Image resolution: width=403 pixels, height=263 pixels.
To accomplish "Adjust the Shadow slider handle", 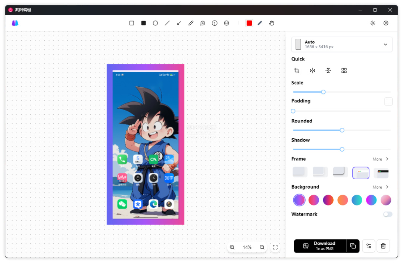I will click(342, 149).
